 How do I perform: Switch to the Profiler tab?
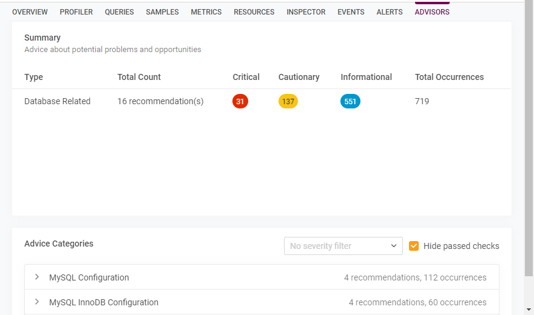click(x=76, y=12)
